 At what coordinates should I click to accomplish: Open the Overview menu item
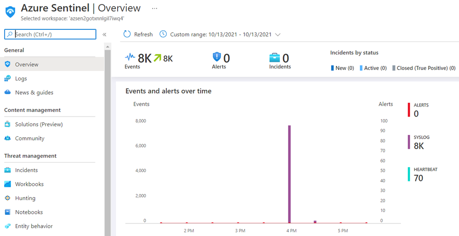point(52,64)
